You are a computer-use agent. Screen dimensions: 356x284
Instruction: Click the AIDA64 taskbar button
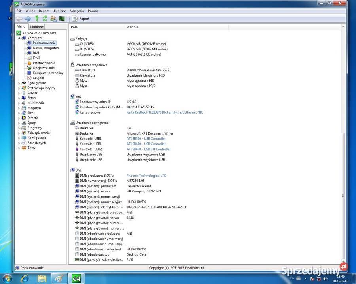76,278
